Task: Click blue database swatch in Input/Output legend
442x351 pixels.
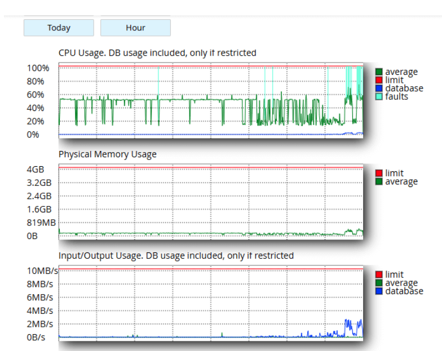Action: 379,291
